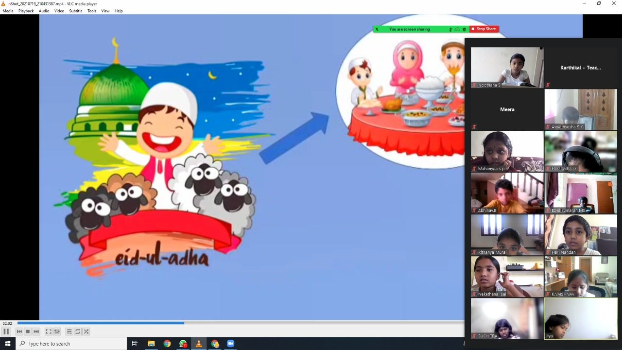Select Rithanya Murali's video tile
Screen dimensions: 622x350
tap(507, 235)
